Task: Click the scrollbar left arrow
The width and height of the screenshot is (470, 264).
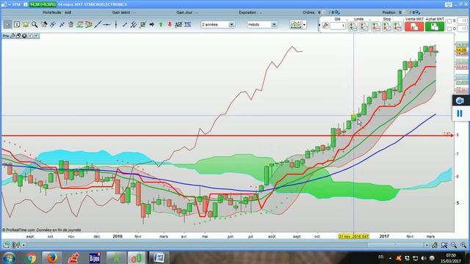Action: click(x=23, y=245)
